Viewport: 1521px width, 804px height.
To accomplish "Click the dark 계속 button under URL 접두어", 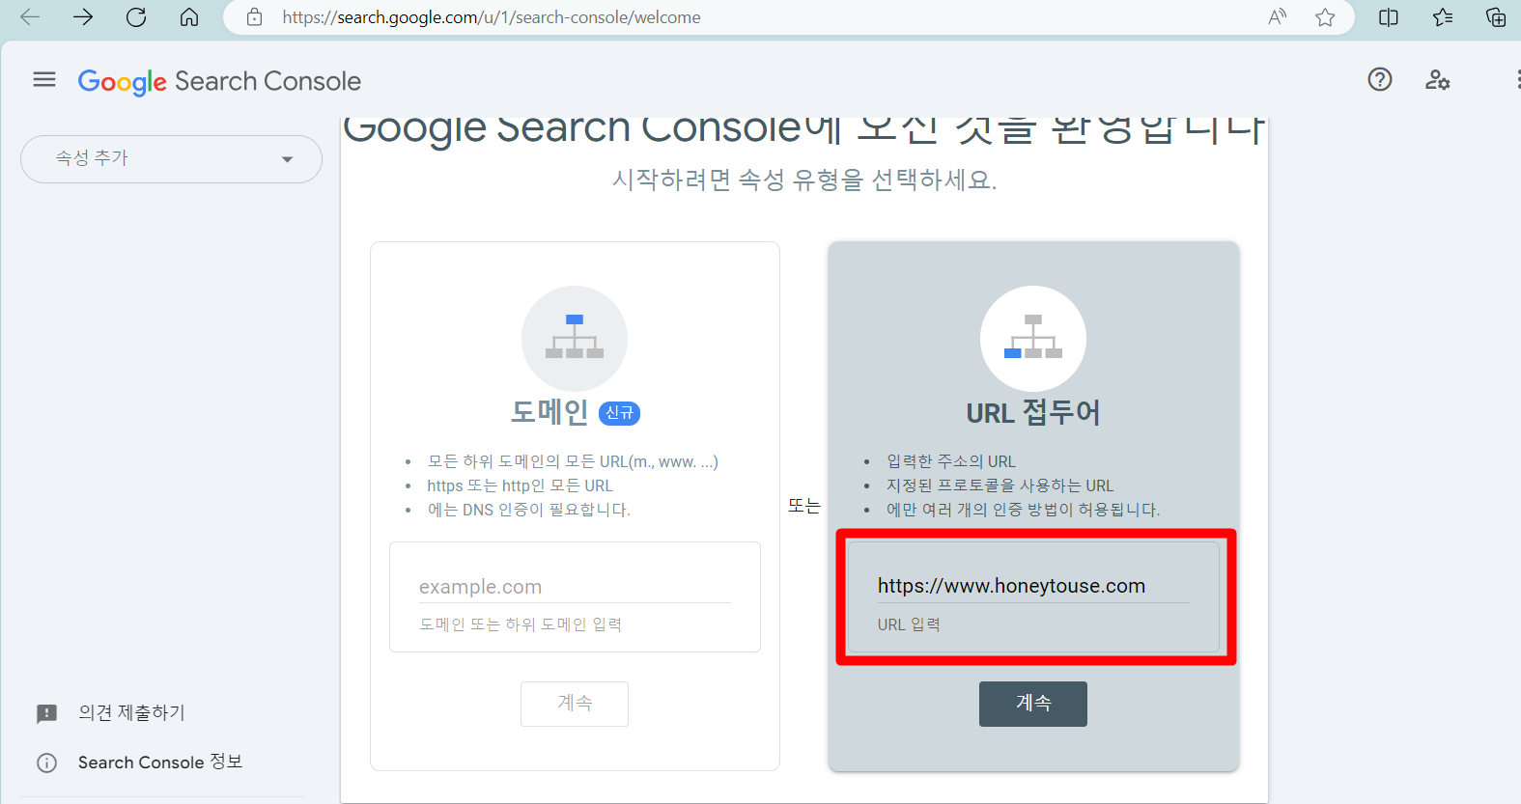I will click(x=1033, y=704).
